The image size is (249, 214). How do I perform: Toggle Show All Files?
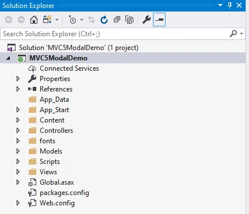pos(129,20)
